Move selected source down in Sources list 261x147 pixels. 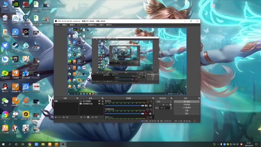pos(96,117)
